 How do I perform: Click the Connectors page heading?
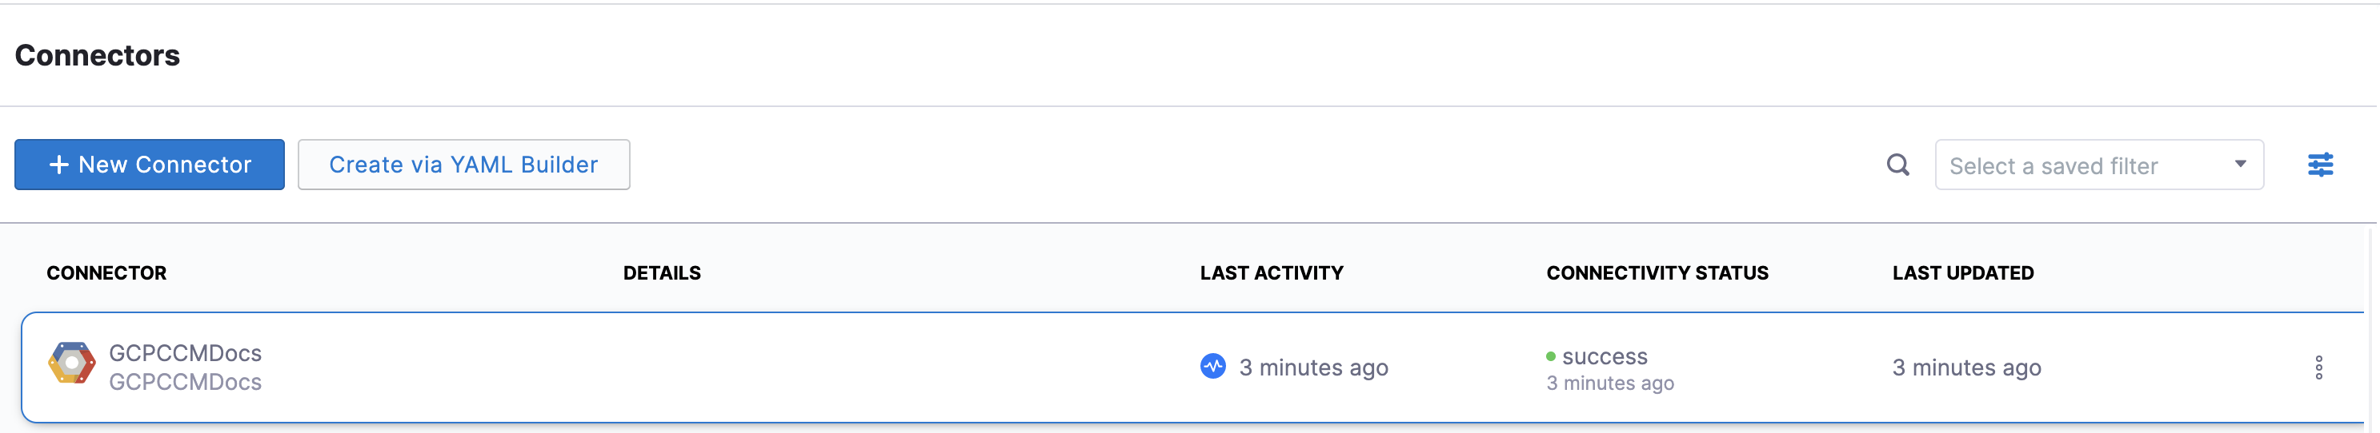97,55
